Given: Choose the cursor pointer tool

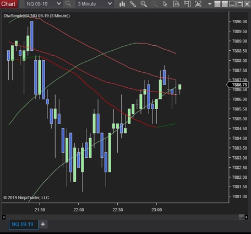Looking at the screenshot, I should click(165, 4).
